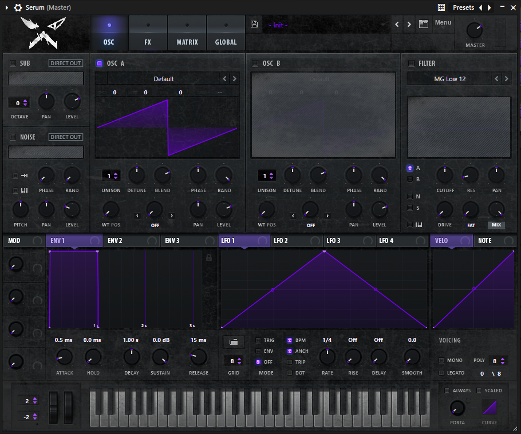The image size is (521, 434).
Task: Select previous filter type arrow
Action: point(496,79)
